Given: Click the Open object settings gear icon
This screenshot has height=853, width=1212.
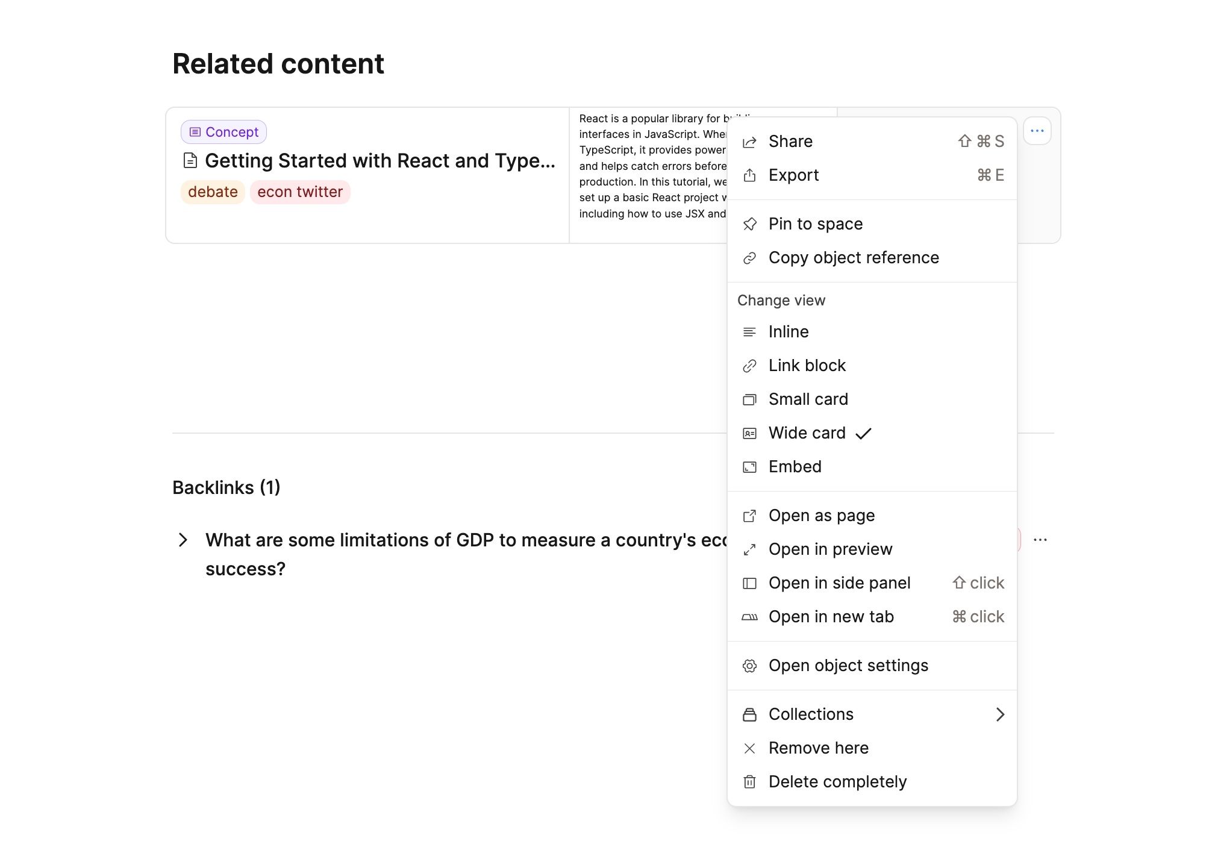Looking at the screenshot, I should pos(750,665).
